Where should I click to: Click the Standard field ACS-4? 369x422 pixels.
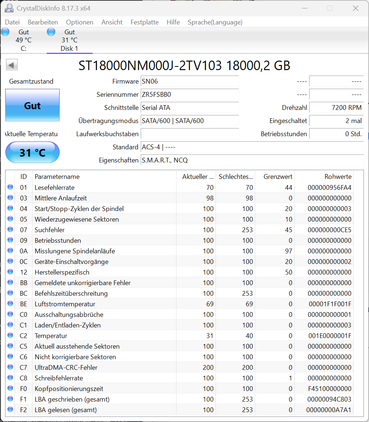(252, 147)
